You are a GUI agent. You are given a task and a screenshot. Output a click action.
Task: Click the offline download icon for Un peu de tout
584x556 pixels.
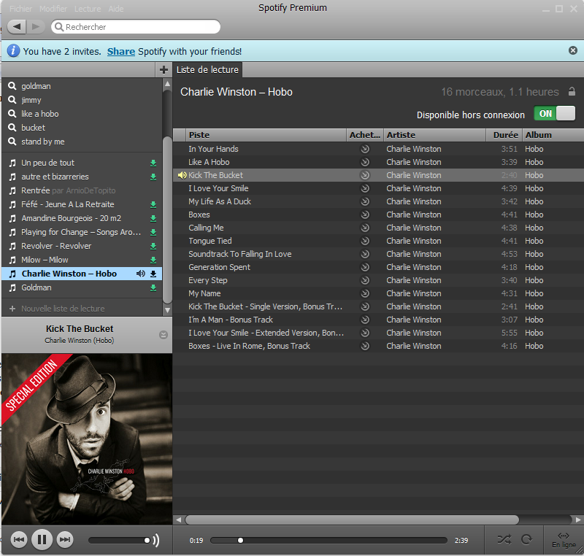click(x=153, y=163)
